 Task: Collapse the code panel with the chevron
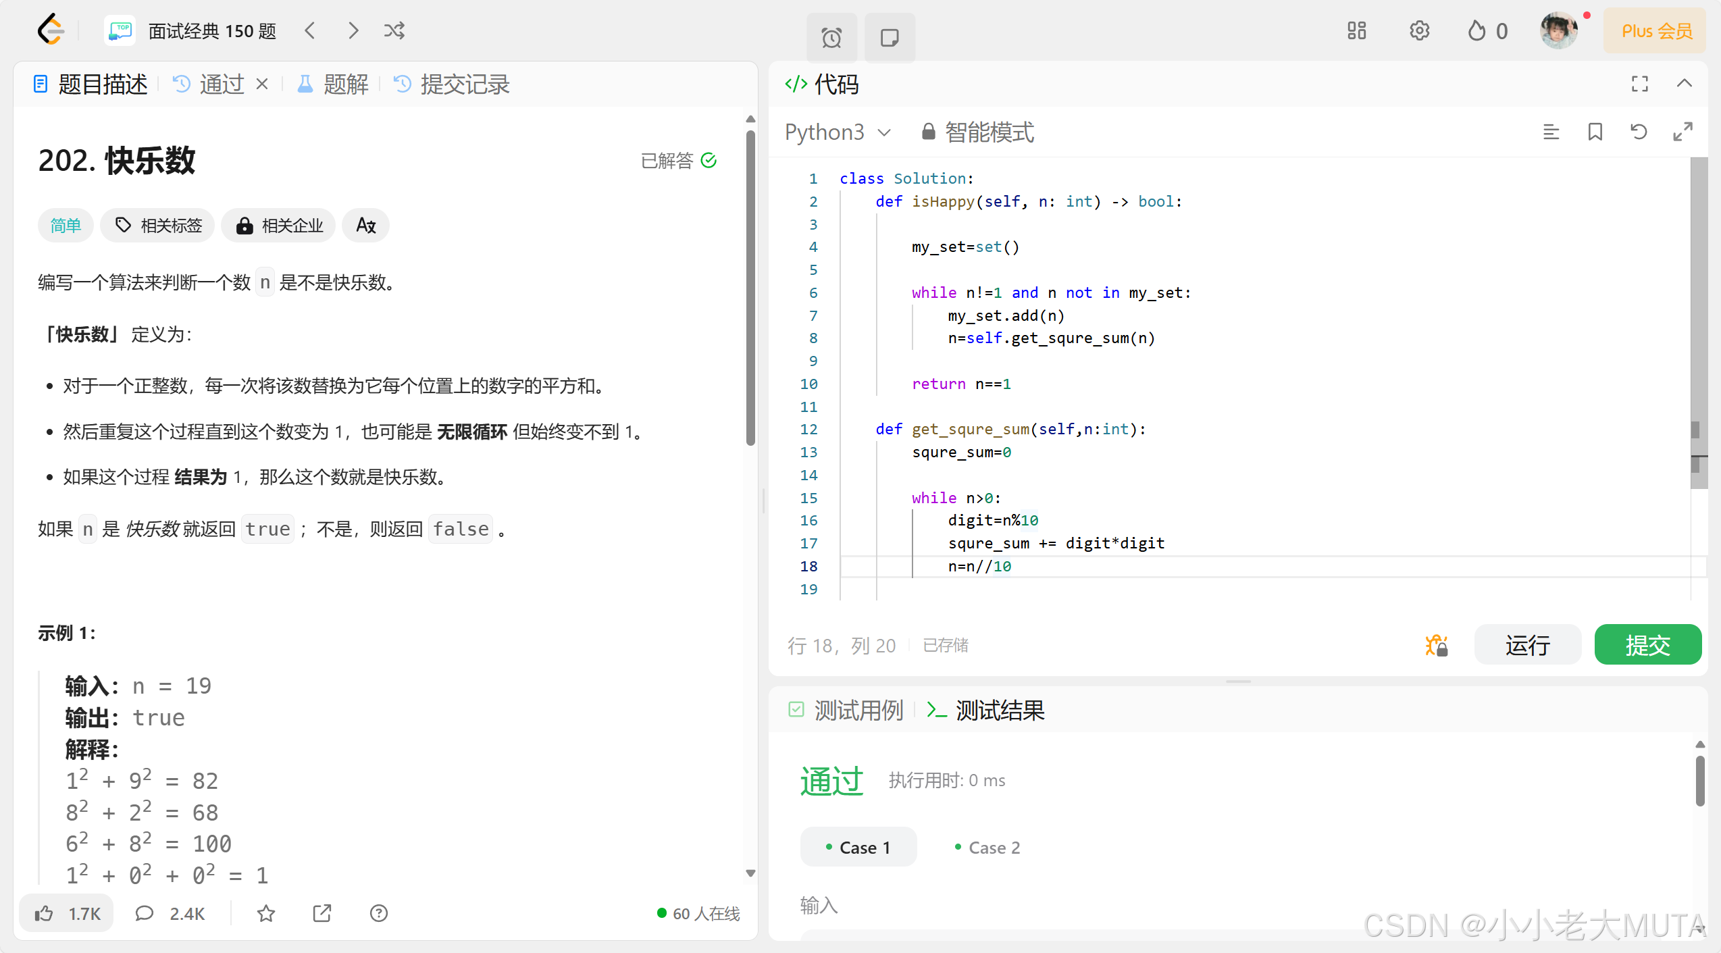click(x=1684, y=83)
